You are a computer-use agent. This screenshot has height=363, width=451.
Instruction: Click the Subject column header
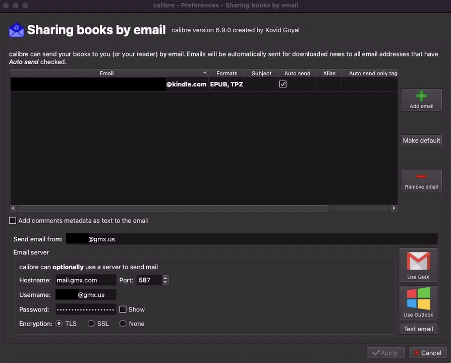[x=261, y=73]
